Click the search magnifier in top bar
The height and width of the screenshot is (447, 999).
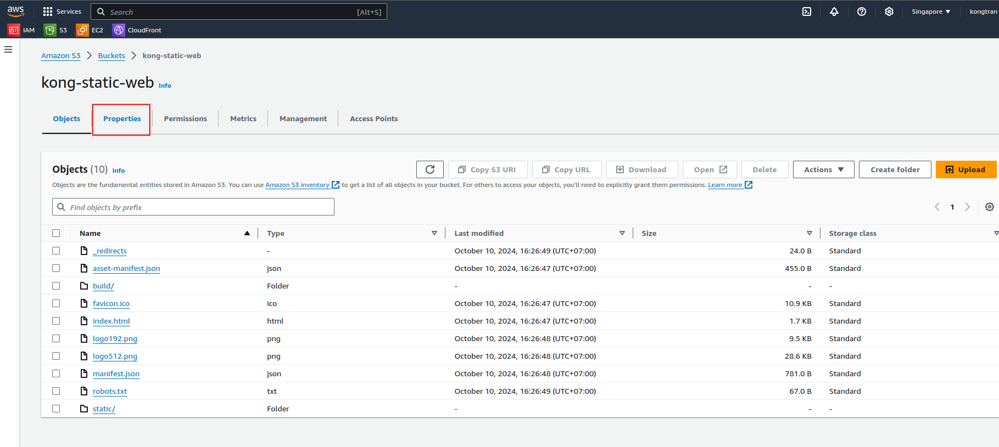click(101, 12)
